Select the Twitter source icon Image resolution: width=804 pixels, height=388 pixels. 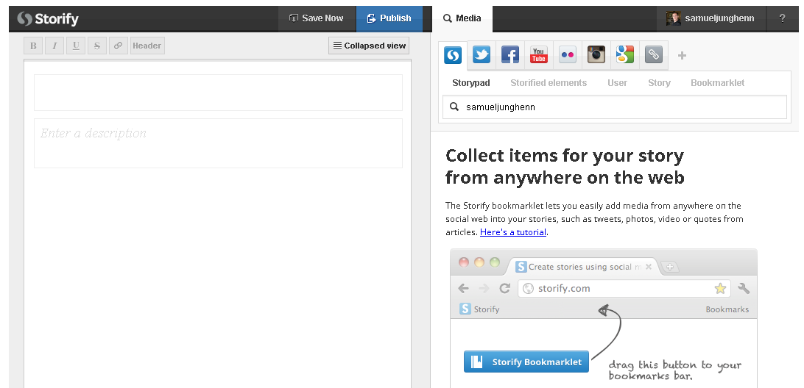pos(482,55)
